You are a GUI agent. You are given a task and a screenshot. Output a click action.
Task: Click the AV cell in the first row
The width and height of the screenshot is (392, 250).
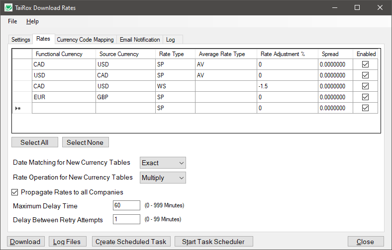click(x=226, y=64)
